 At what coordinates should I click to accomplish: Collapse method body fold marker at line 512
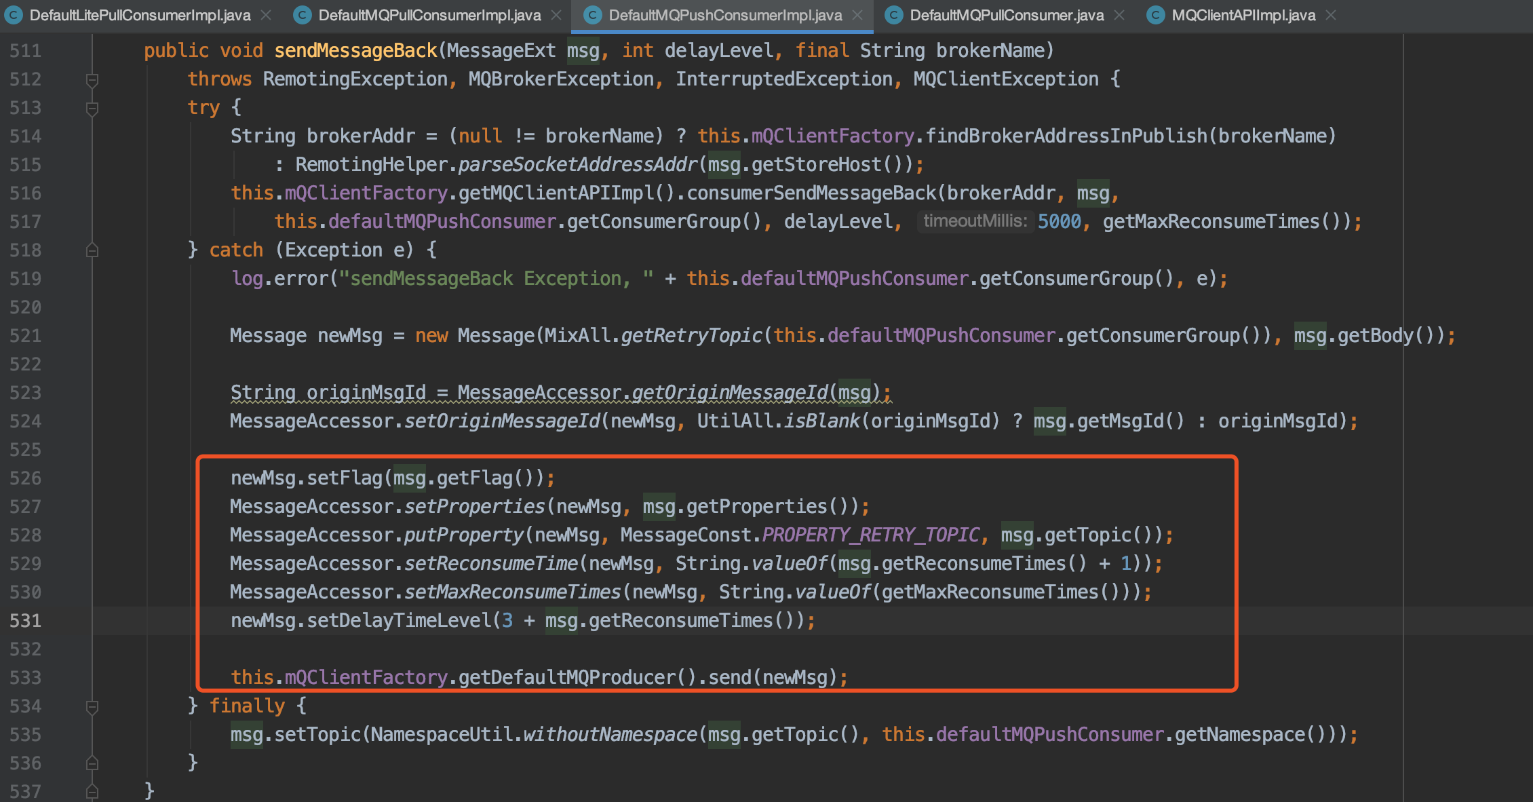point(92,79)
